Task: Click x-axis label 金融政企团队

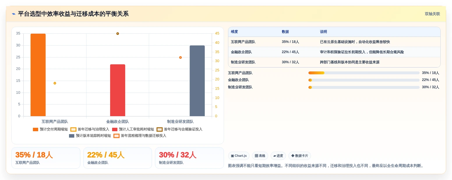Action: click(x=118, y=122)
